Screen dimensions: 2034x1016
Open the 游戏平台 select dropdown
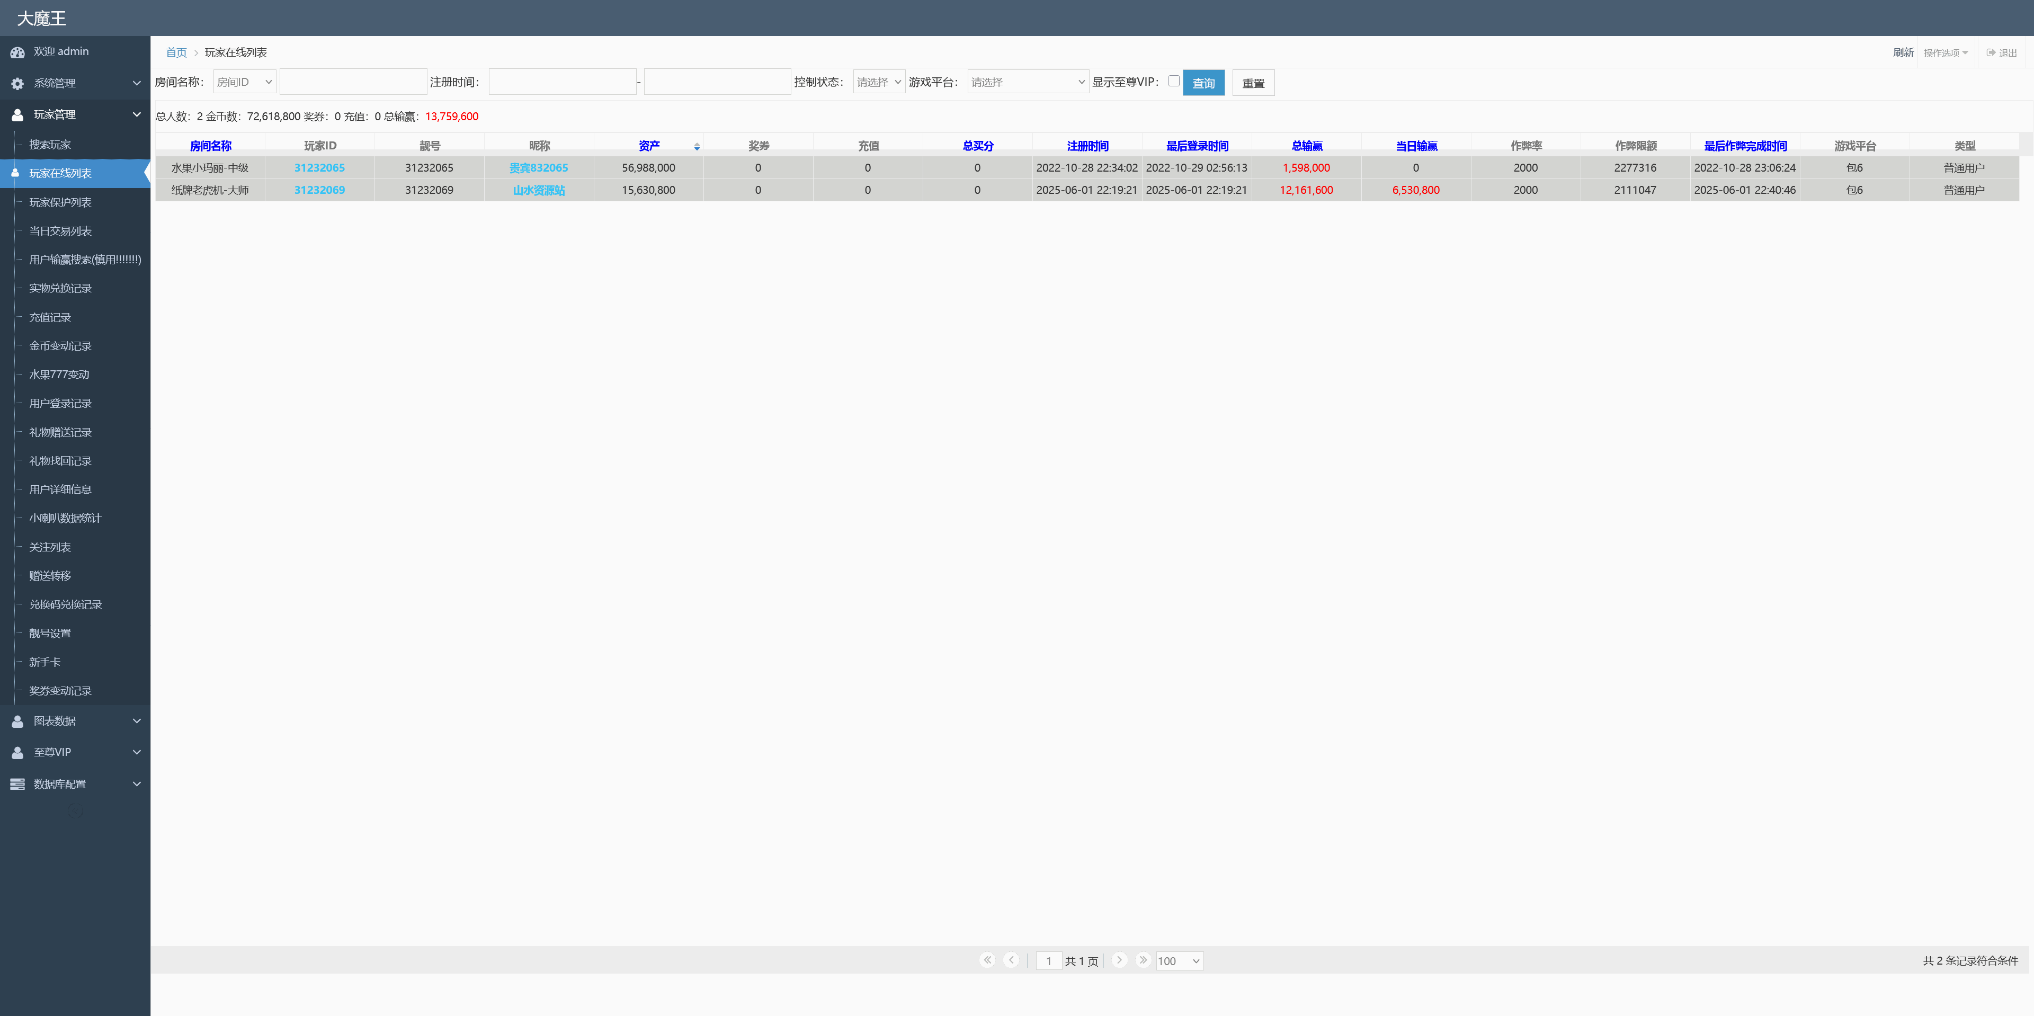tap(1027, 82)
